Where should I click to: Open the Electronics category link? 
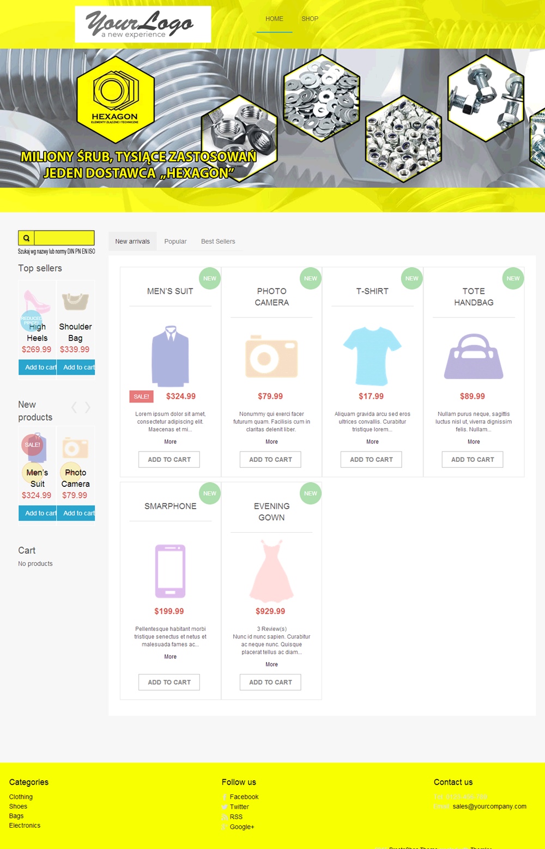[x=25, y=826]
